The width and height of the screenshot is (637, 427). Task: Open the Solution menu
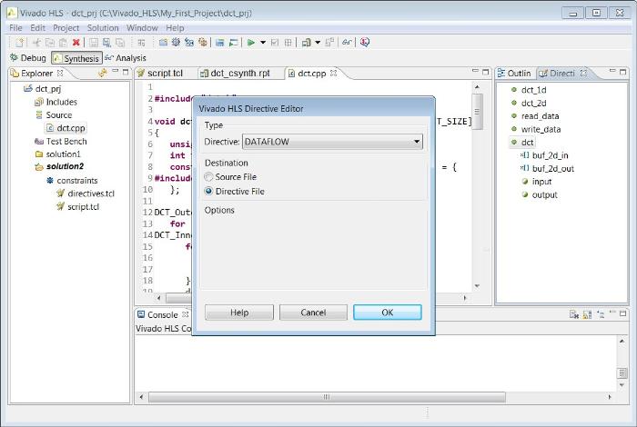[103, 28]
